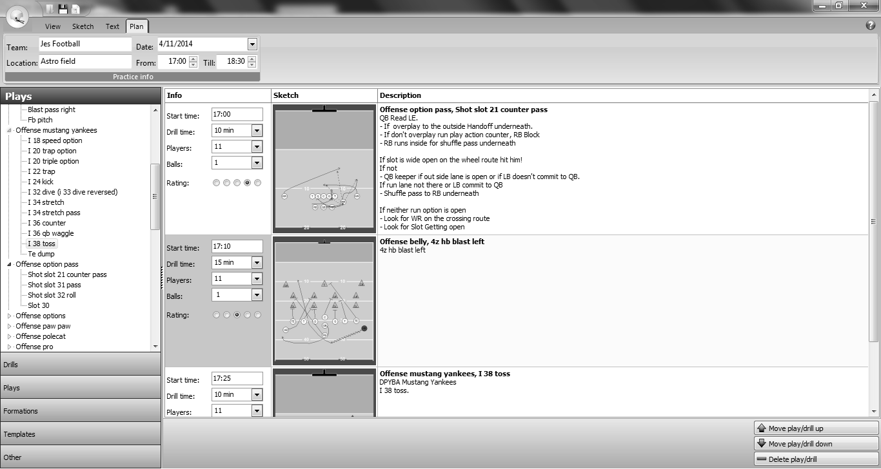Click the Plays accordion button at bottom
Screen dimensions: 881x469
[x=81, y=388]
